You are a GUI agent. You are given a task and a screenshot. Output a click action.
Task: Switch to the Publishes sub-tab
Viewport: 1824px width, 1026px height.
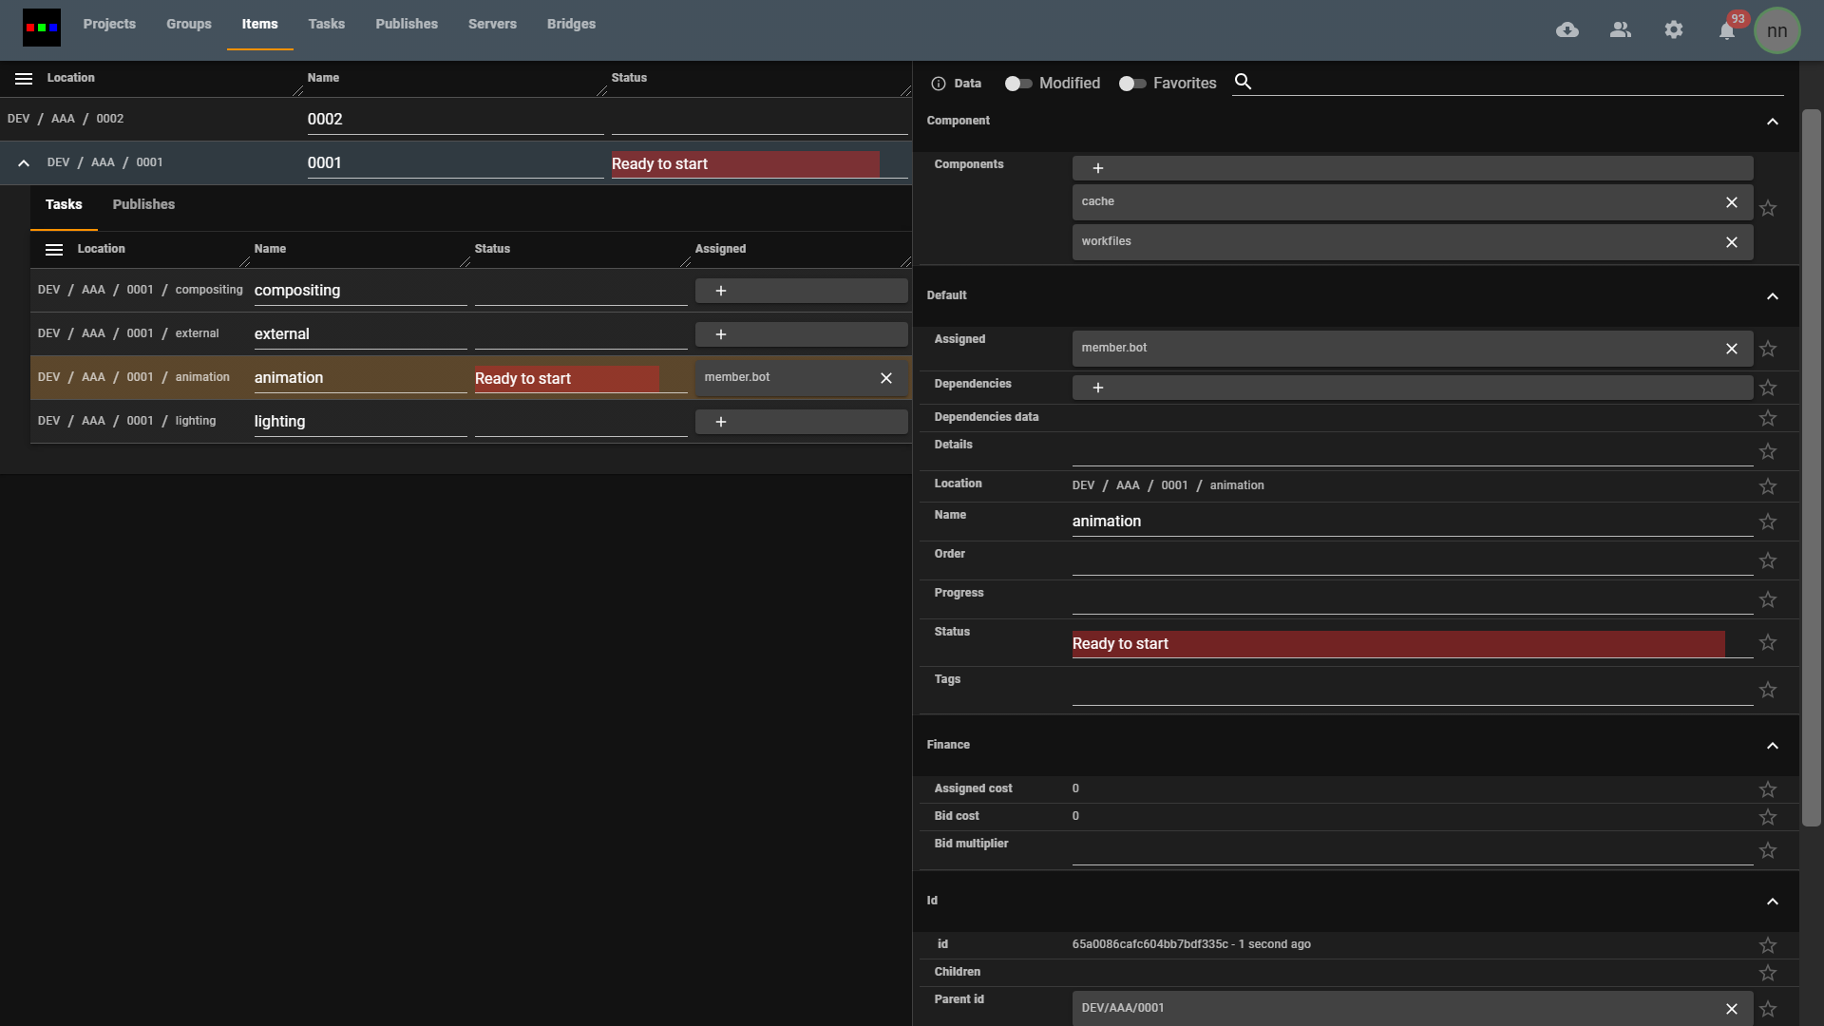tap(143, 204)
